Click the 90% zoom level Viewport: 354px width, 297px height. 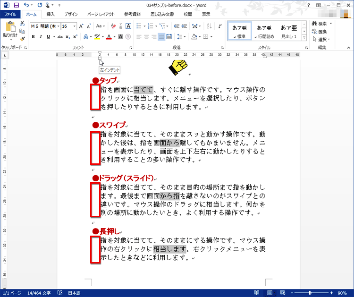tap(342, 293)
